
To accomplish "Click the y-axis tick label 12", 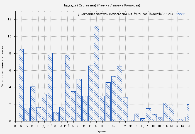I will click(9, 20).
